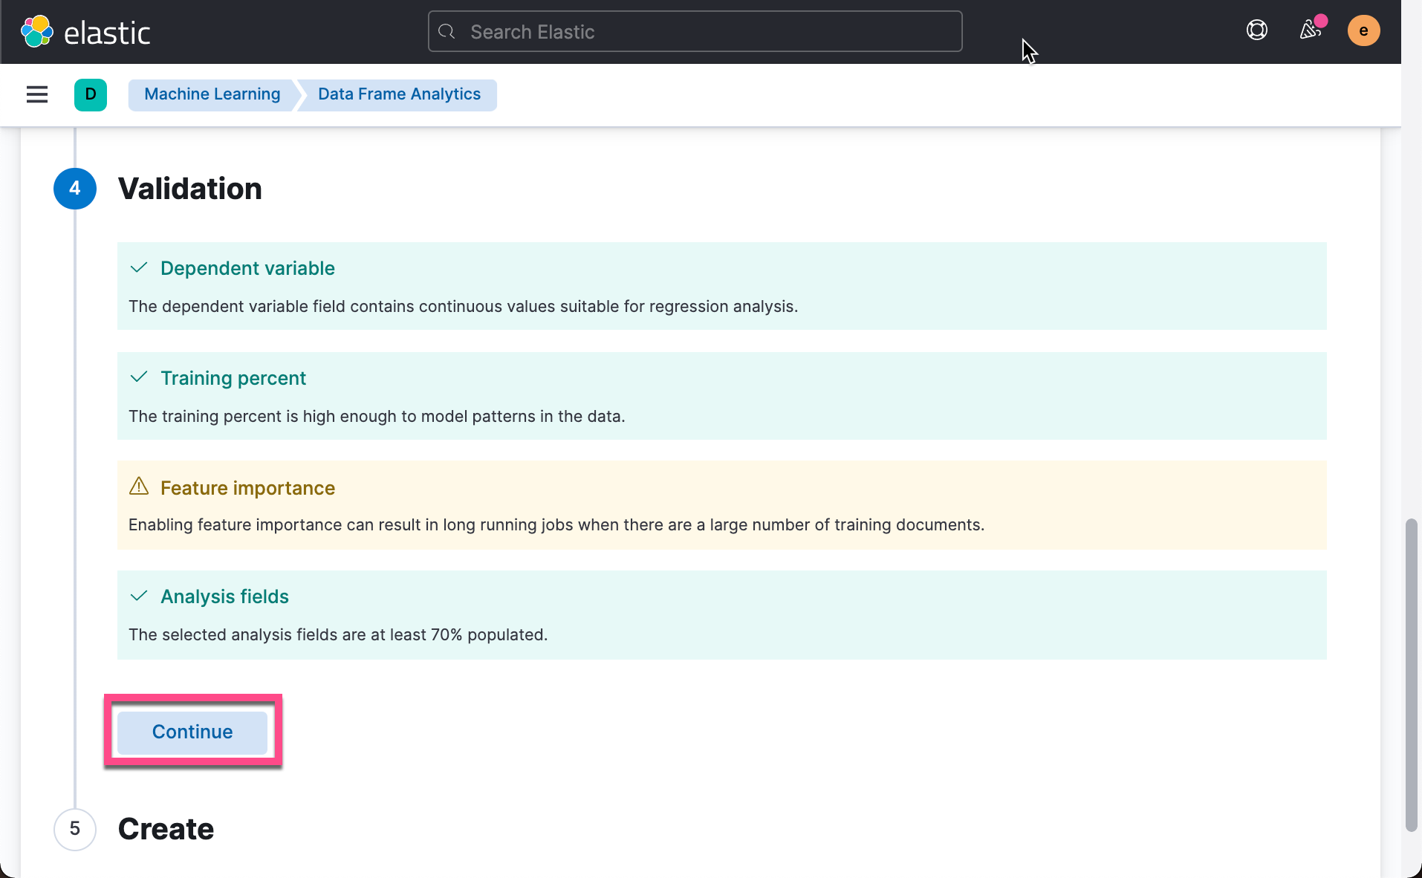Click the green "D" deployment icon
Image resolution: width=1422 pixels, height=878 pixels.
[x=90, y=94]
